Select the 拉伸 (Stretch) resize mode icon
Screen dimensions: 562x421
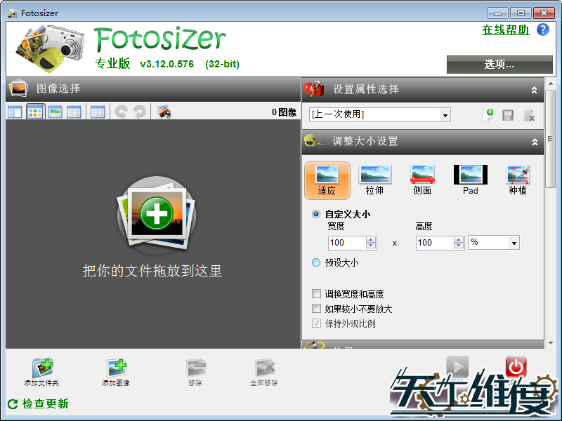pos(375,180)
